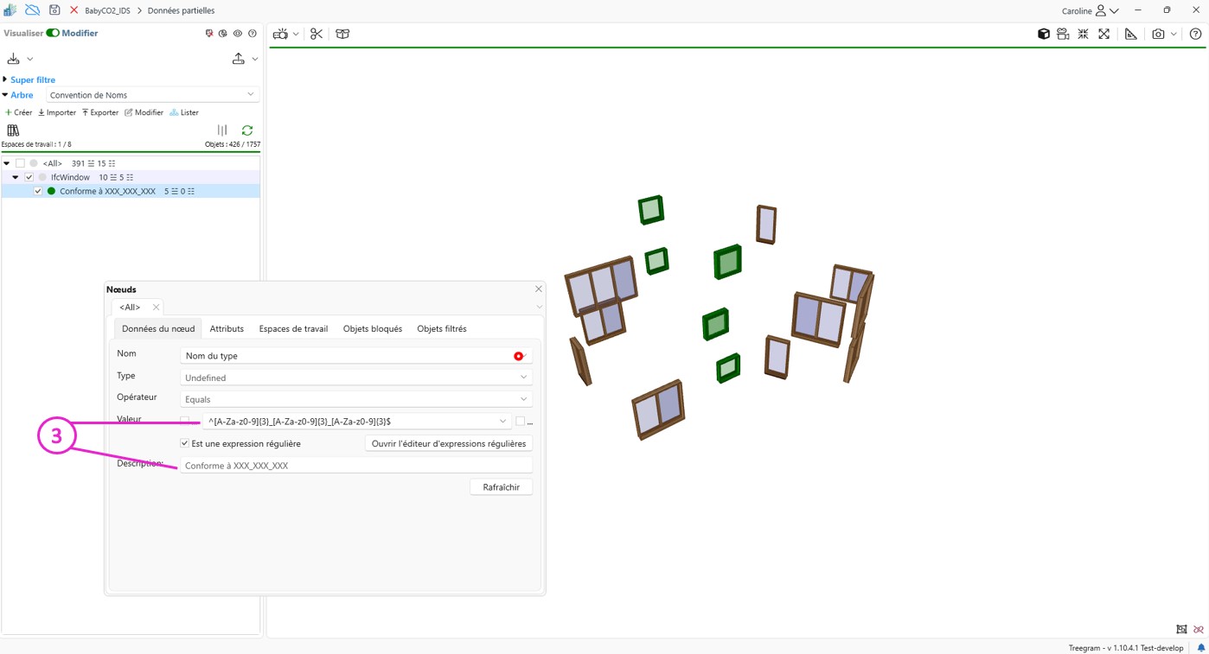
Task: Switch to the Attributs tab
Action: coord(227,328)
